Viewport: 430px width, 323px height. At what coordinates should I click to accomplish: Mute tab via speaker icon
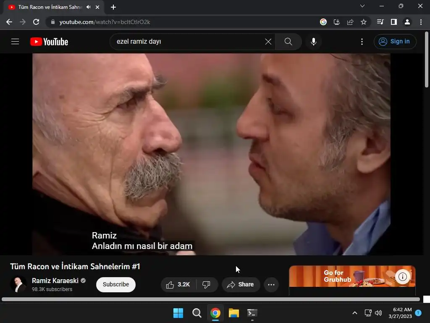[x=88, y=7]
